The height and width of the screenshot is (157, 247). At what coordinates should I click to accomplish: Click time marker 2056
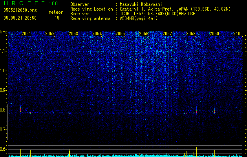144,33
